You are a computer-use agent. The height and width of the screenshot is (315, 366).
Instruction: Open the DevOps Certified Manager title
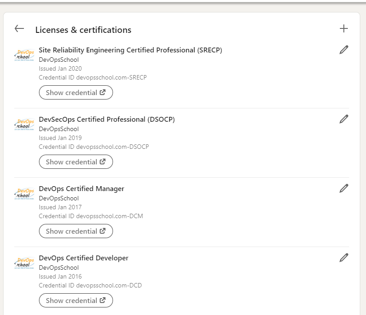[82, 189]
